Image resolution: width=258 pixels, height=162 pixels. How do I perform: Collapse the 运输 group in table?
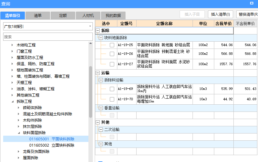(x=98, y=73)
